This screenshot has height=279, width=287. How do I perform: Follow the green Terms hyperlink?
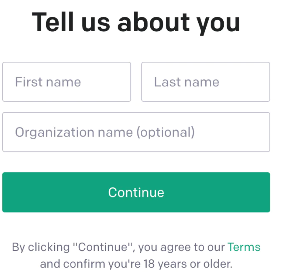coord(244,247)
